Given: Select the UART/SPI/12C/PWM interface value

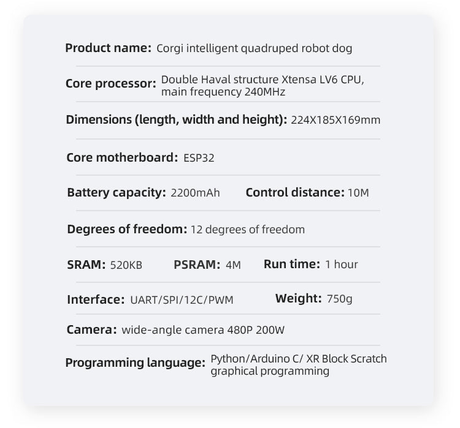Looking at the screenshot, I should point(182,300).
